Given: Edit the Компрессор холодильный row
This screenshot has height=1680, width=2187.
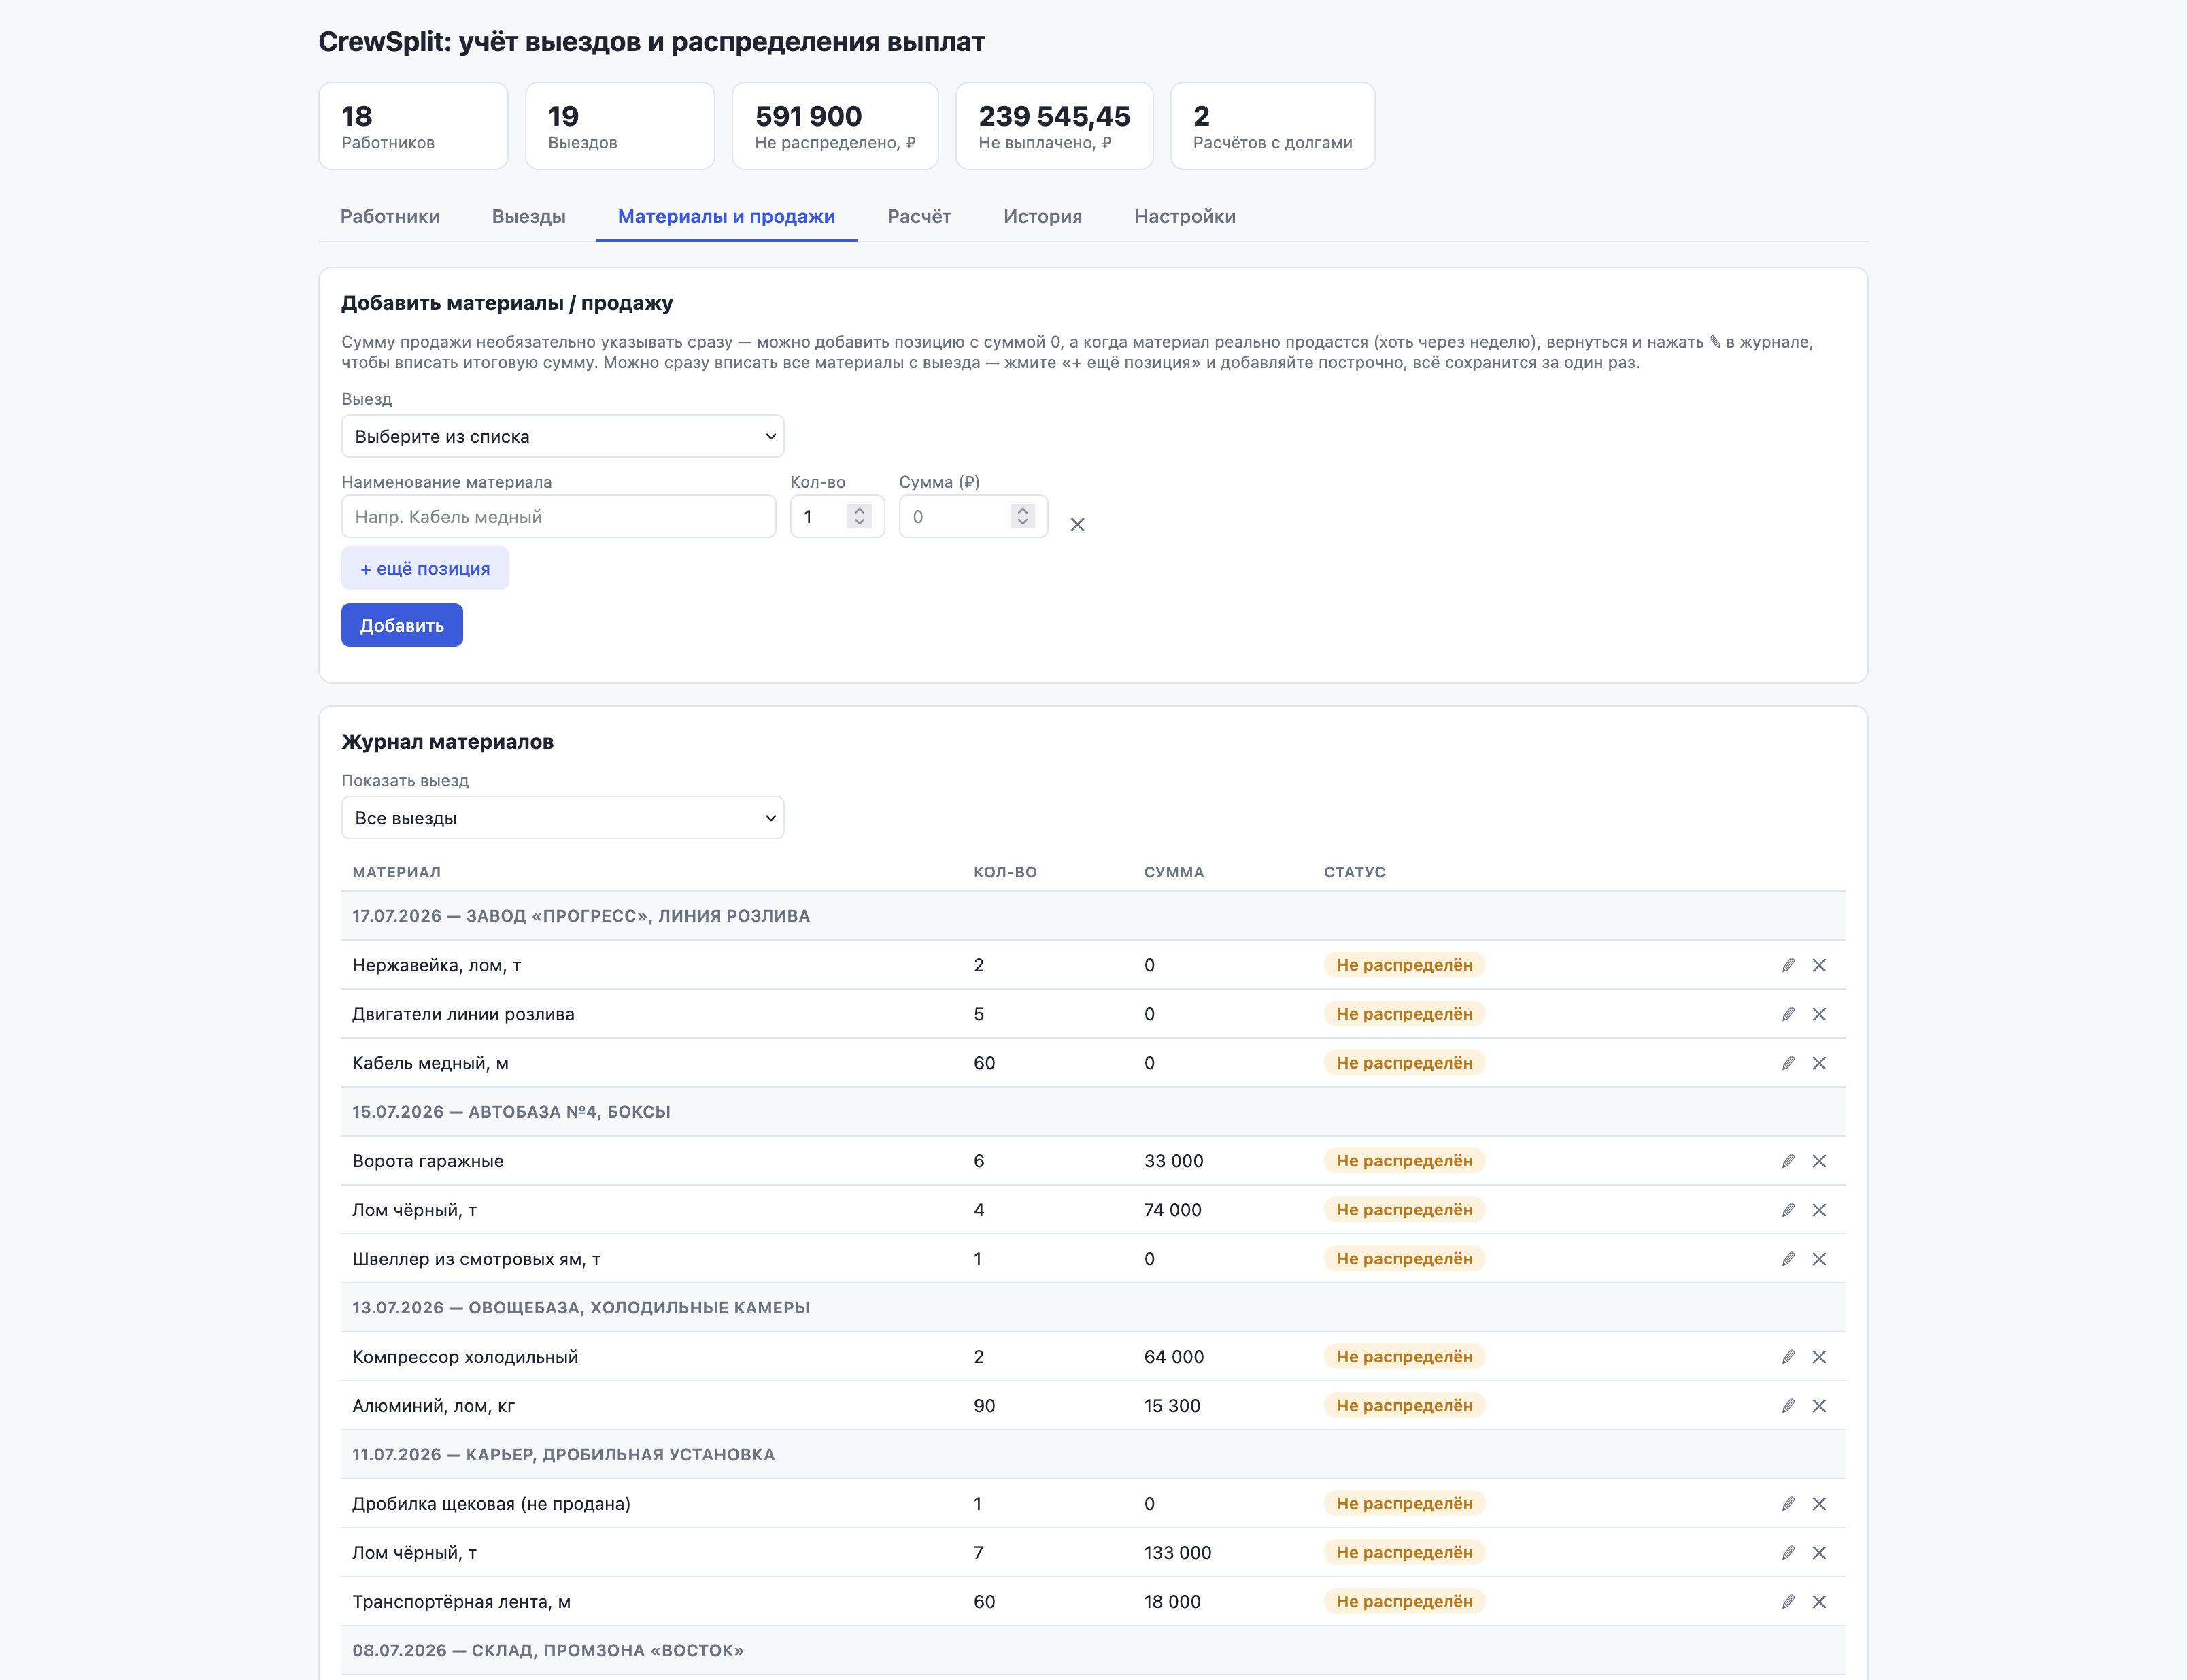Looking at the screenshot, I should [1788, 1357].
